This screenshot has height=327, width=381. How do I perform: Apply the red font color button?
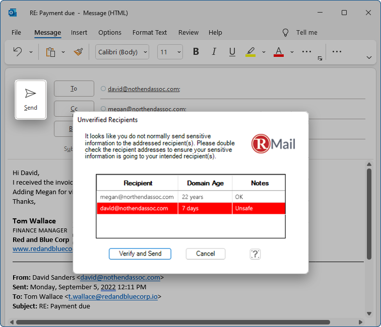click(279, 52)
